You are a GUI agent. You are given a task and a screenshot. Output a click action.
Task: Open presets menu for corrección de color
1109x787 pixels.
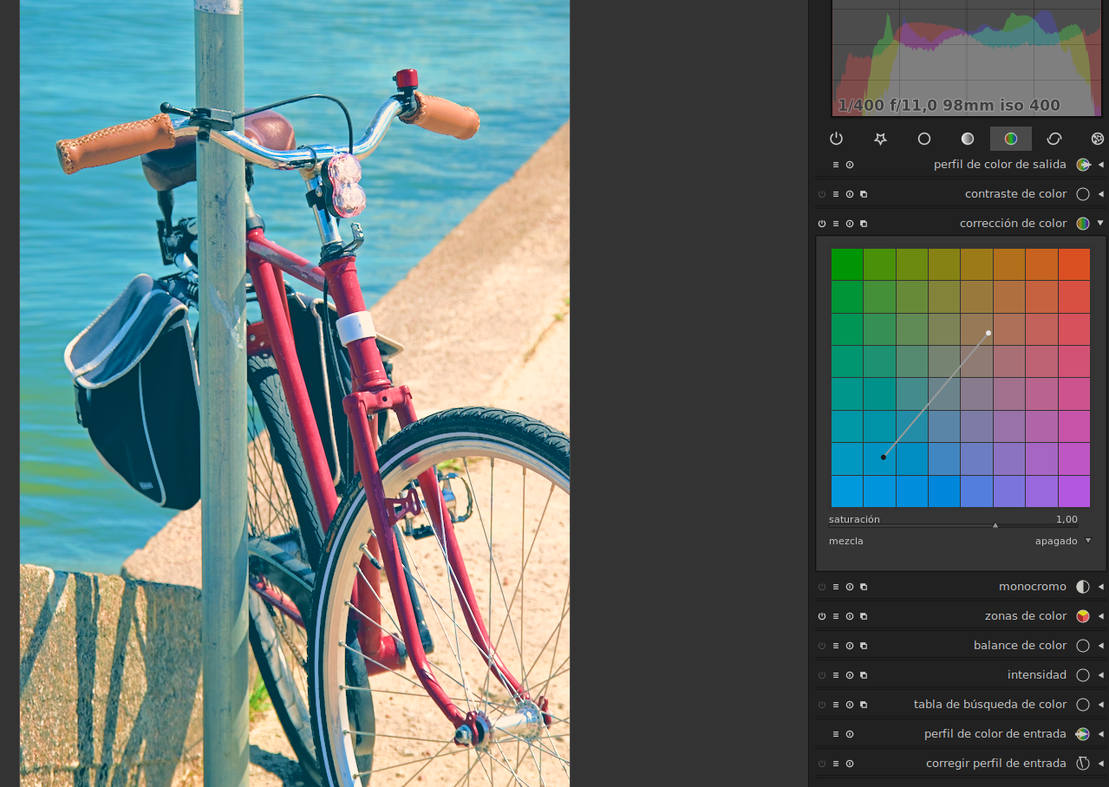pos(836,224)
